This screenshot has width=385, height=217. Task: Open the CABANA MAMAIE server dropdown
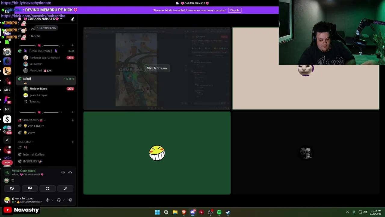tap(43, 19)
